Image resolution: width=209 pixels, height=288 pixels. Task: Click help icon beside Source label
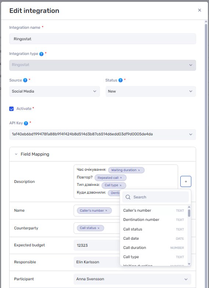click(25, 80)
